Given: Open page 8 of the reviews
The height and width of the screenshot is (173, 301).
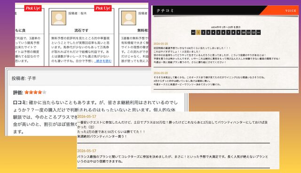Looking at the screenshot, I should 233,32.
